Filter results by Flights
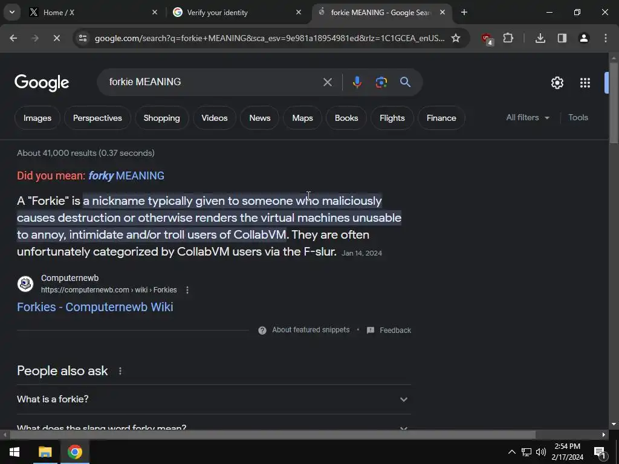 pos(392,118)
